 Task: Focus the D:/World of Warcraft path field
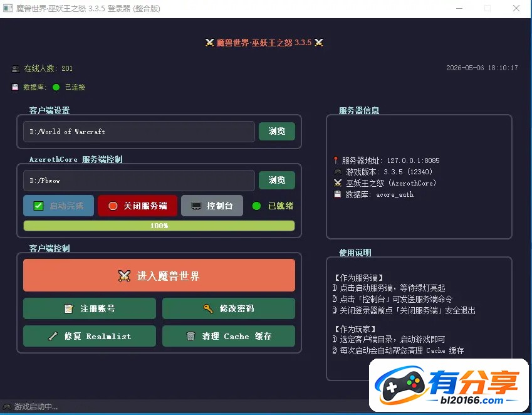[x=138, y=132]
